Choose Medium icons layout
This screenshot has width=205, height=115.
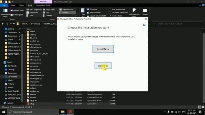[x=66, y=10]
